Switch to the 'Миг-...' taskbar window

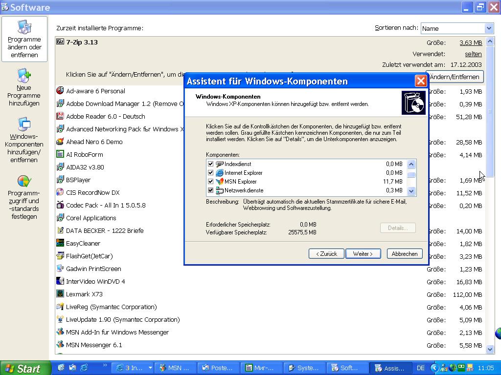(261, 368)
